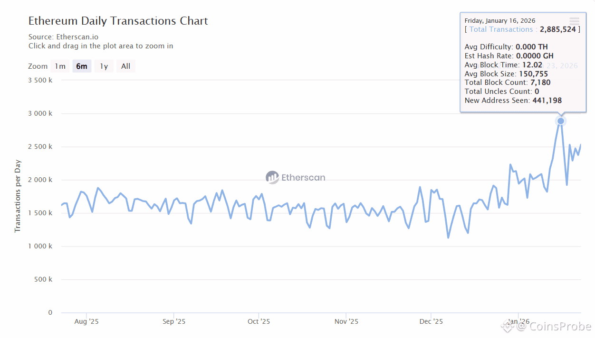Click the Total Uncles Count 0 line
Image resolution: width=595 pixels, height=338 pixels.
(x=502, y=91)
